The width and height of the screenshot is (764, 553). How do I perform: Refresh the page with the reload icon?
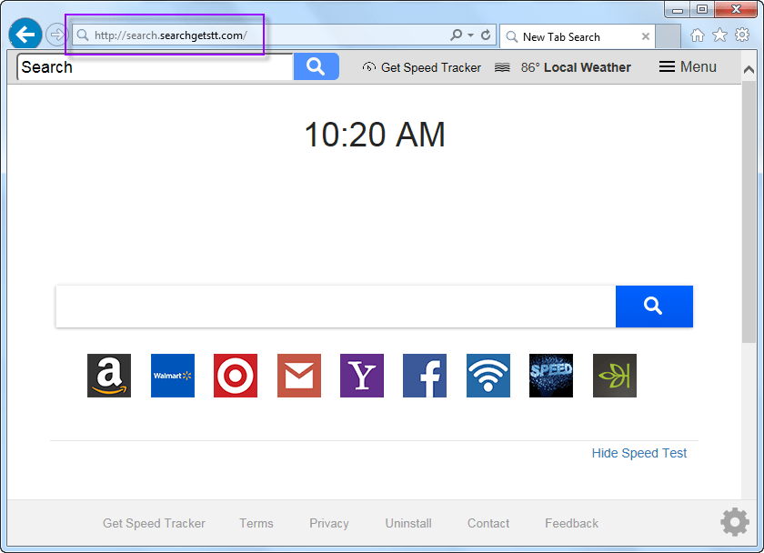486,35
